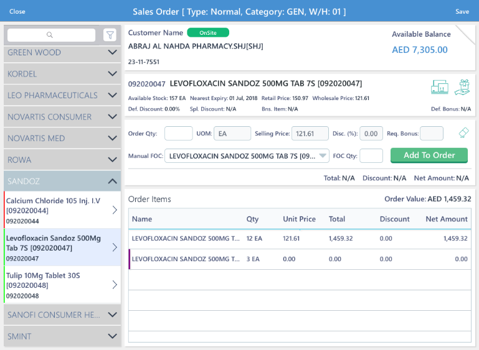Screen dimensions: 479x350
Task: Expand the SMINT category
Action: (x=62, y=336)
